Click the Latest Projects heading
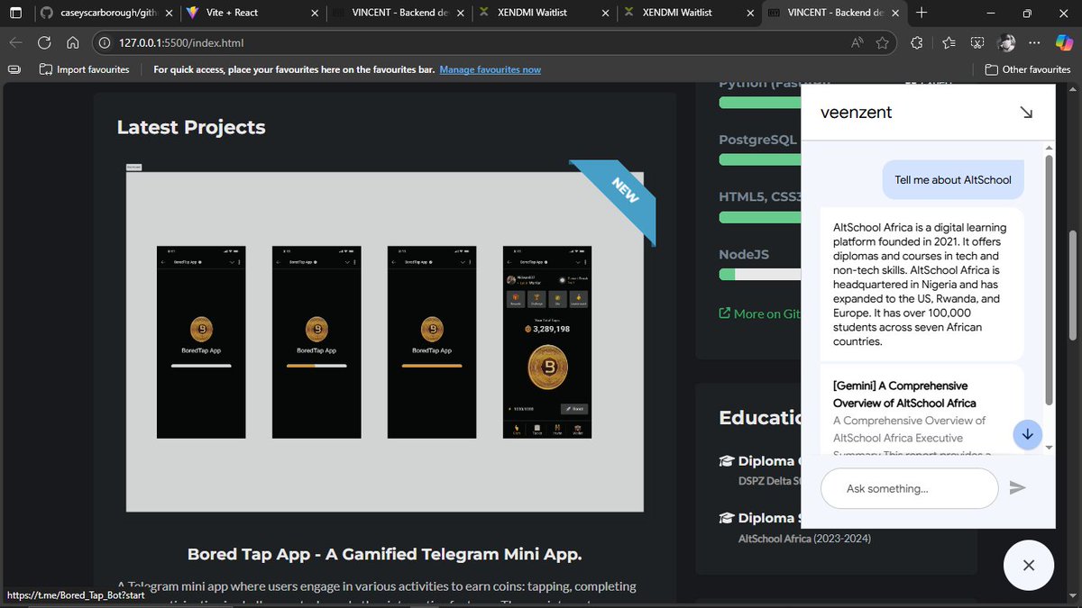Viewport: 1082px width, 608px height. click(191, 127)
